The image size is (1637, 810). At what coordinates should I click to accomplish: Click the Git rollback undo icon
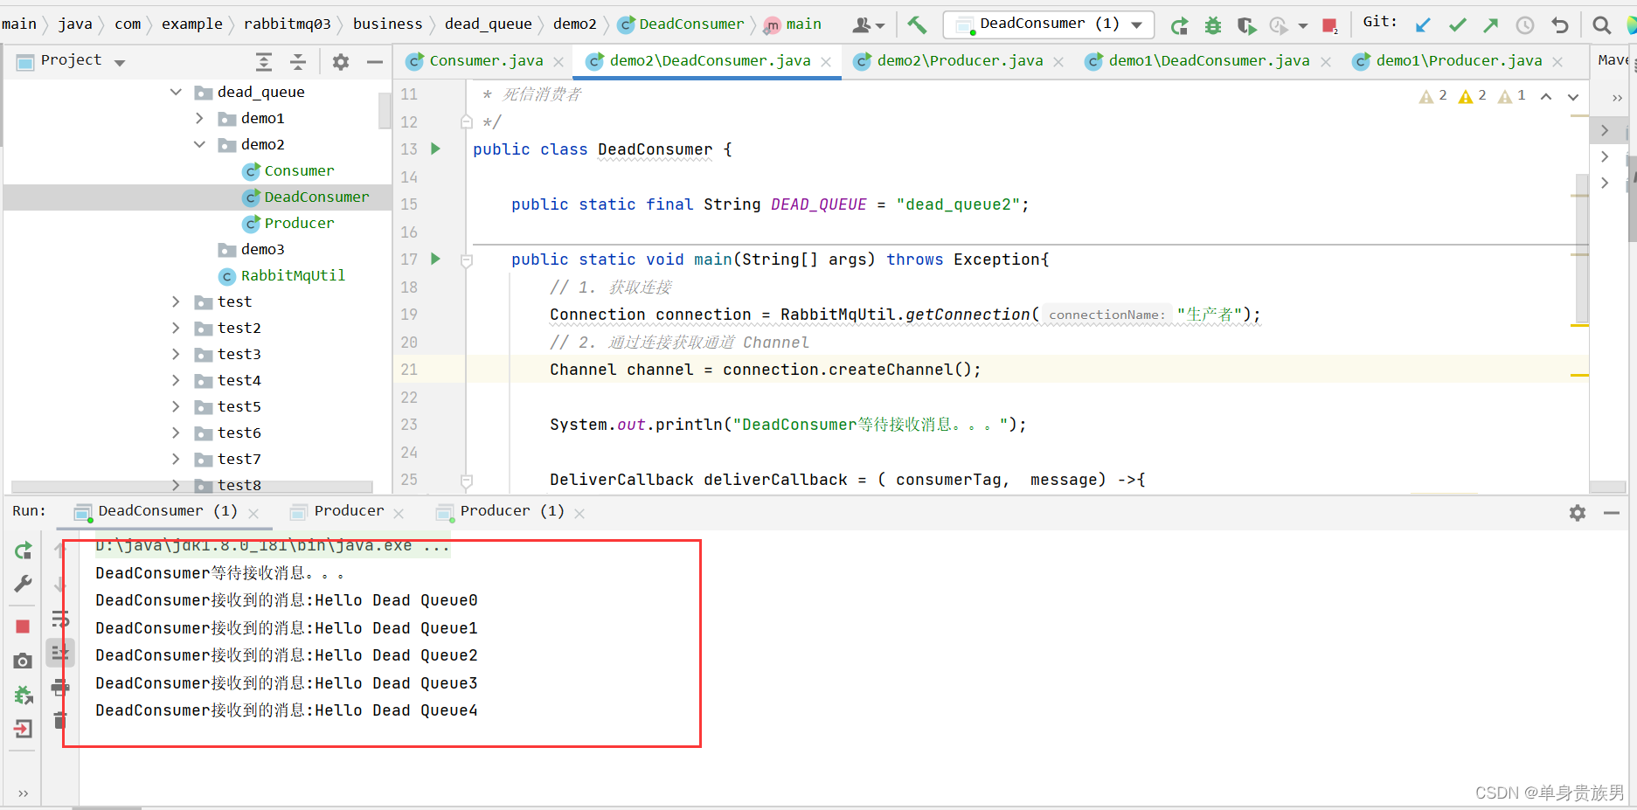click(x=1560, y=25)
